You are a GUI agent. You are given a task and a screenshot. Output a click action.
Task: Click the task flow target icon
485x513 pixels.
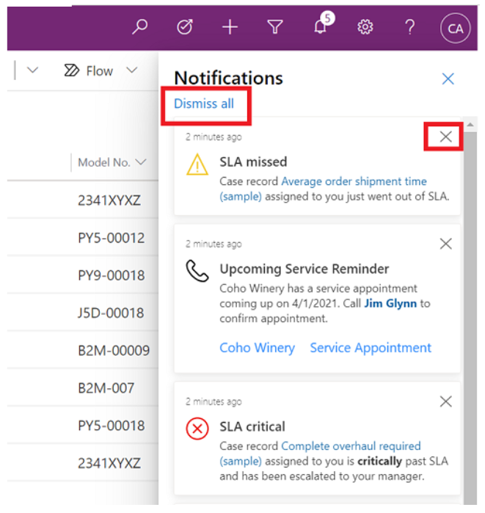(x=185, y=27)
